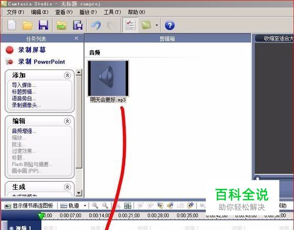Click the produce video filmstrip icon
The image size is (294, 230).
coord(78,25)
